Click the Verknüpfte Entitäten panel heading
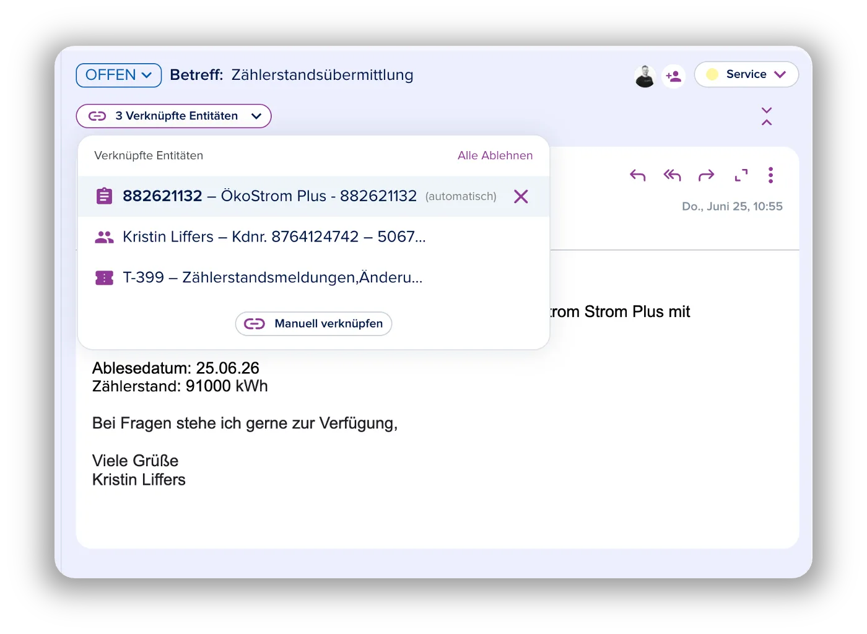The width and height of the screenshot is (867, 634). coord(149,155)
